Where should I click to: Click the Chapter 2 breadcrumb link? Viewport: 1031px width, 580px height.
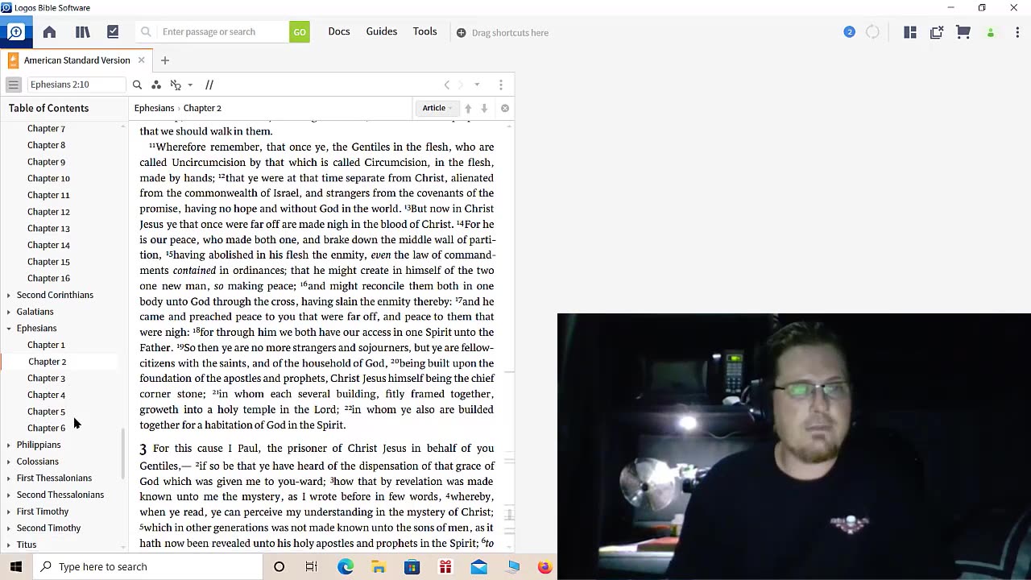202,108
